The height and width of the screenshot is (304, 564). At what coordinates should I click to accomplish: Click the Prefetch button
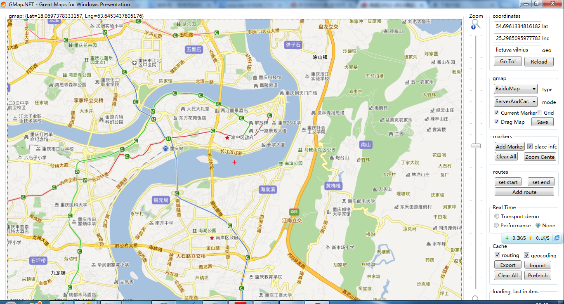pos(538,275)
